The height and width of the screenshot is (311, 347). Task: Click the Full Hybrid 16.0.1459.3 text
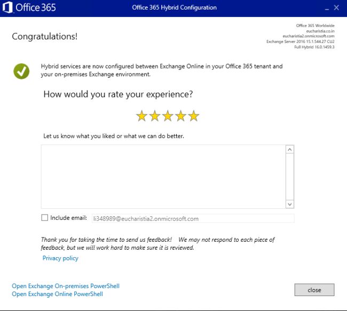[314, 47]
